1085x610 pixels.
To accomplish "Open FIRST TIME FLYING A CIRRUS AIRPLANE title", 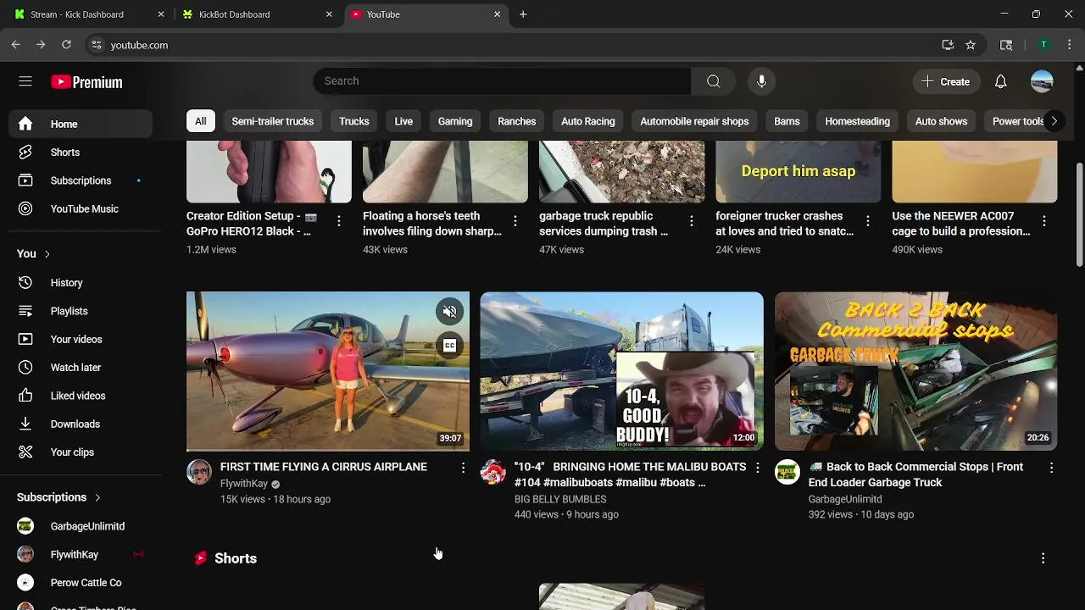I will [324, 467].
